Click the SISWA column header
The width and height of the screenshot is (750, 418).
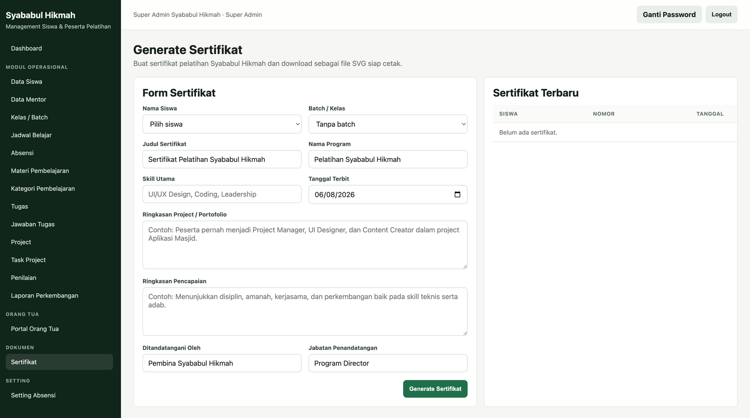tap(508, 114)
